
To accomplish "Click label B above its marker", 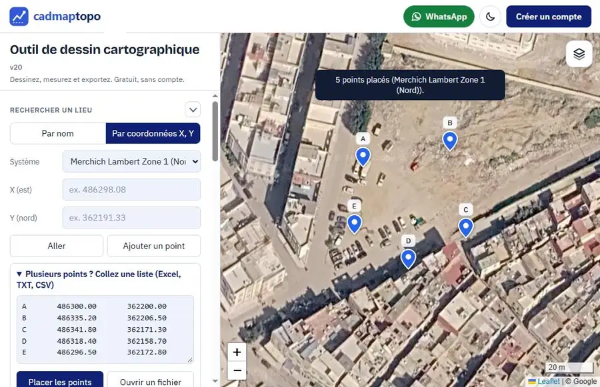I will tap(449, 123).
